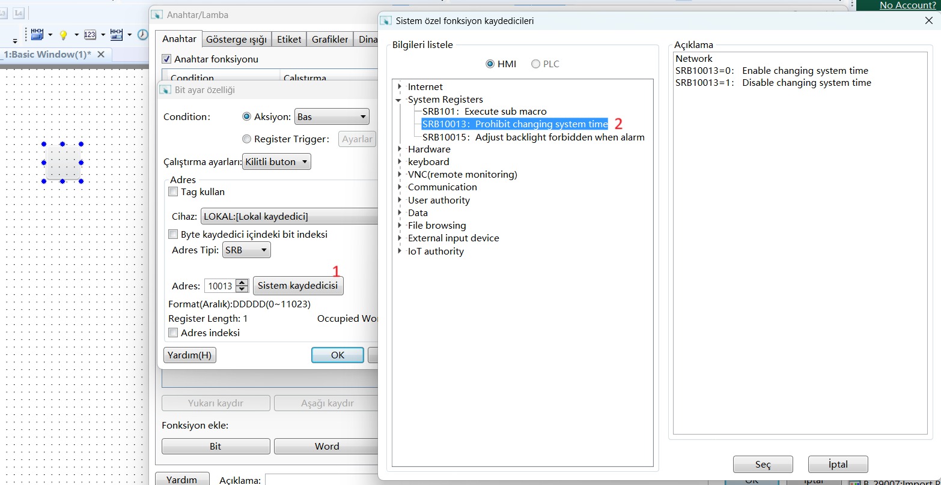Toggle the Anahtar fonksiyonu checkbox
The image size is (941, 485).
tap(167, 59)
